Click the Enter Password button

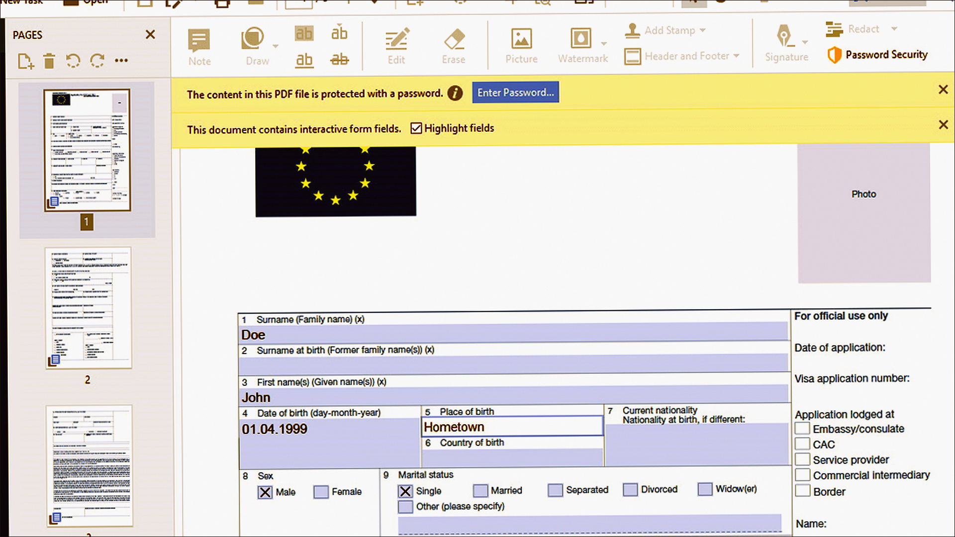[515, 92]
